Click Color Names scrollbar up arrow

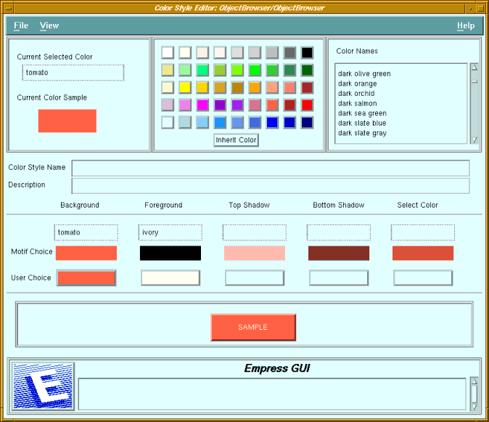pos(474,68)
